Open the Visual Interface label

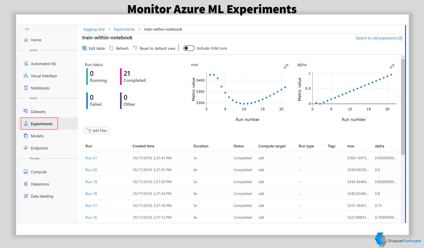point(44,76)
